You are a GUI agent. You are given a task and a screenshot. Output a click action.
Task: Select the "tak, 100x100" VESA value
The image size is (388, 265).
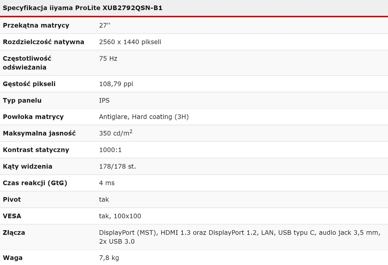click(120, 216)
